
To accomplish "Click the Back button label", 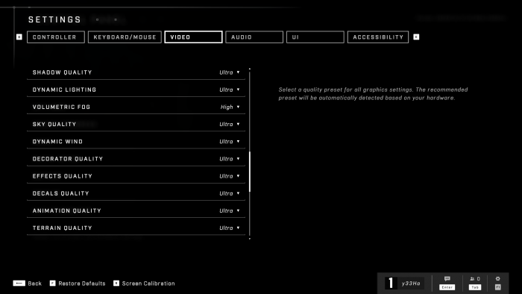I will tap(34, 284).
